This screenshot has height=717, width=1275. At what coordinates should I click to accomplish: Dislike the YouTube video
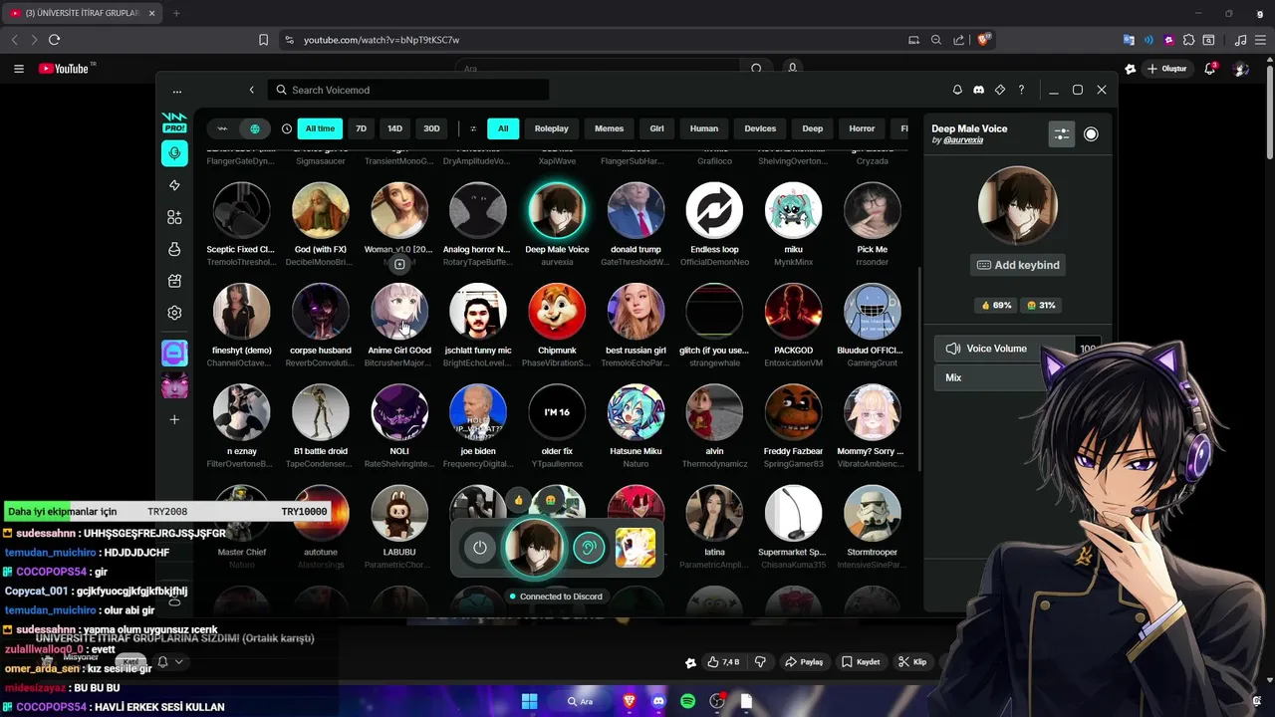pos(761,662)
